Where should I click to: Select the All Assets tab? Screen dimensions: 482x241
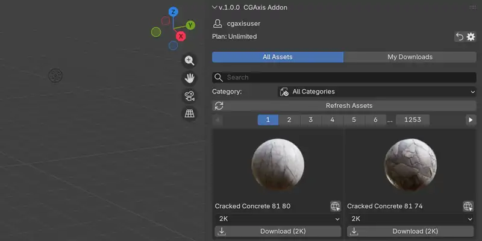[x=277, y=57]
